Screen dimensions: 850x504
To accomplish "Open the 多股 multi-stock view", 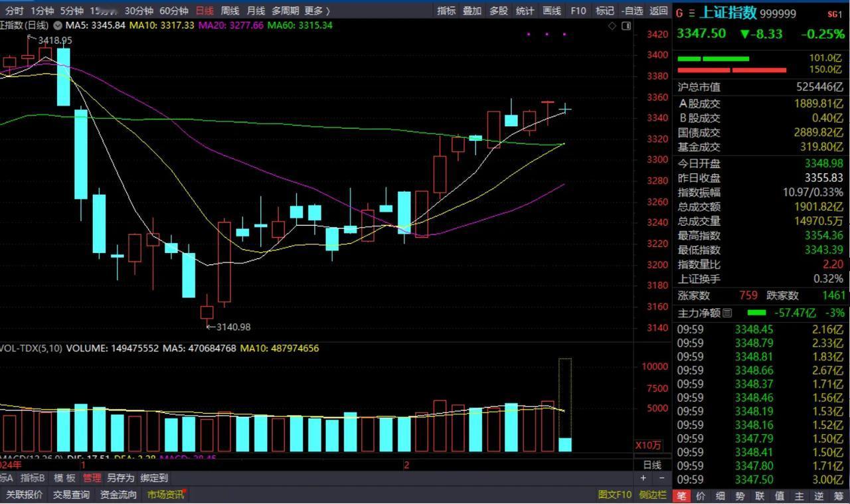I will click(499, 11).
